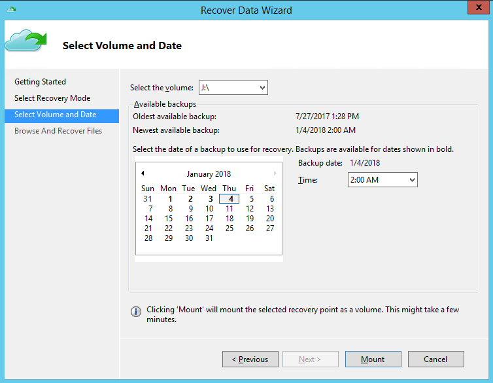Image resolution: width=493 pixels, height=383 pixels.
Task: Select January 12 in the calendar
Action: click(x=250, y=209)
